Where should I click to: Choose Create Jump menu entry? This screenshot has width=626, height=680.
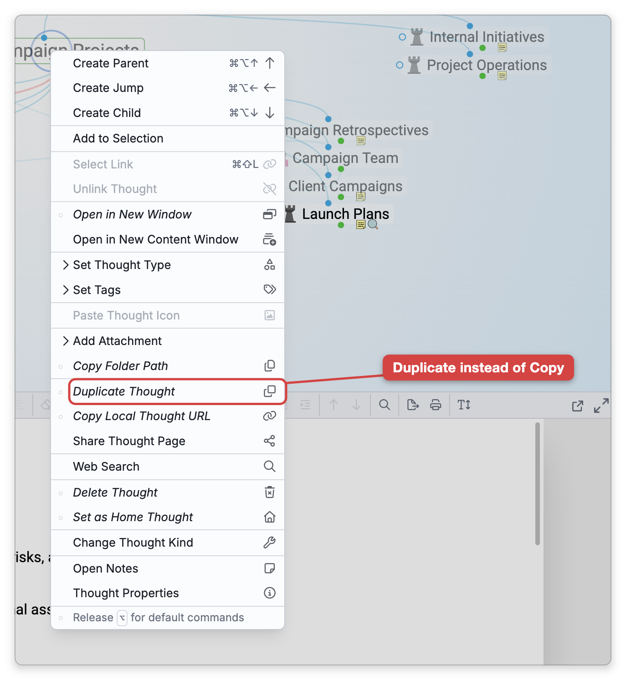pyautogui.click(x=168, y=88)
